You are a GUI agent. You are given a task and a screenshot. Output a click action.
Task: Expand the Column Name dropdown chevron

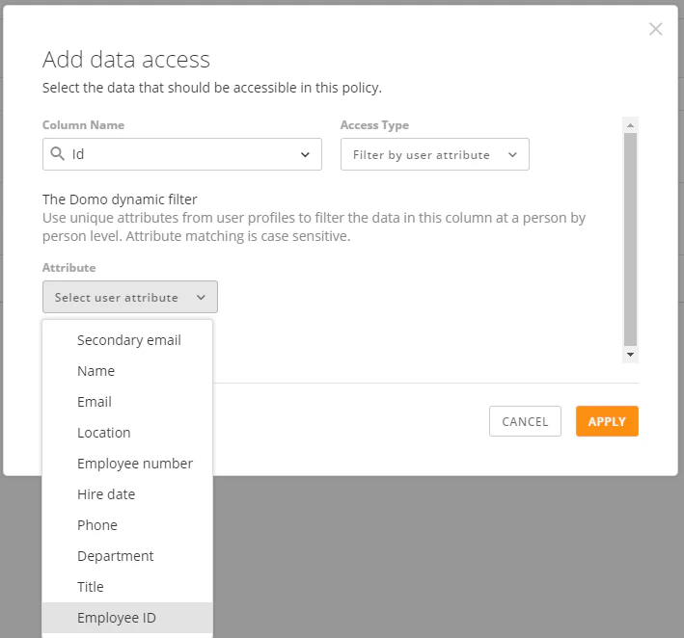306,154
